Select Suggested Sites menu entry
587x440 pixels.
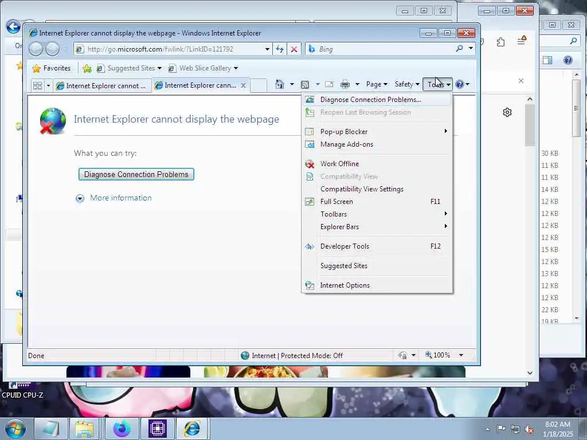(x=377, y=266)
